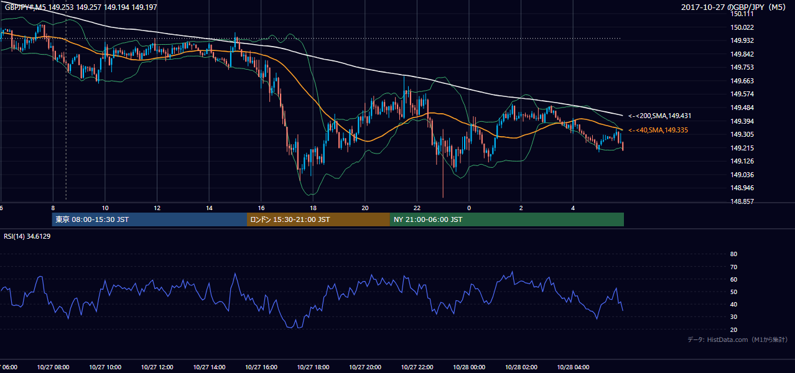The image size is (795, 373).
Task: Select the 10/27 18:00 date label
Action: tap(313, 367)
